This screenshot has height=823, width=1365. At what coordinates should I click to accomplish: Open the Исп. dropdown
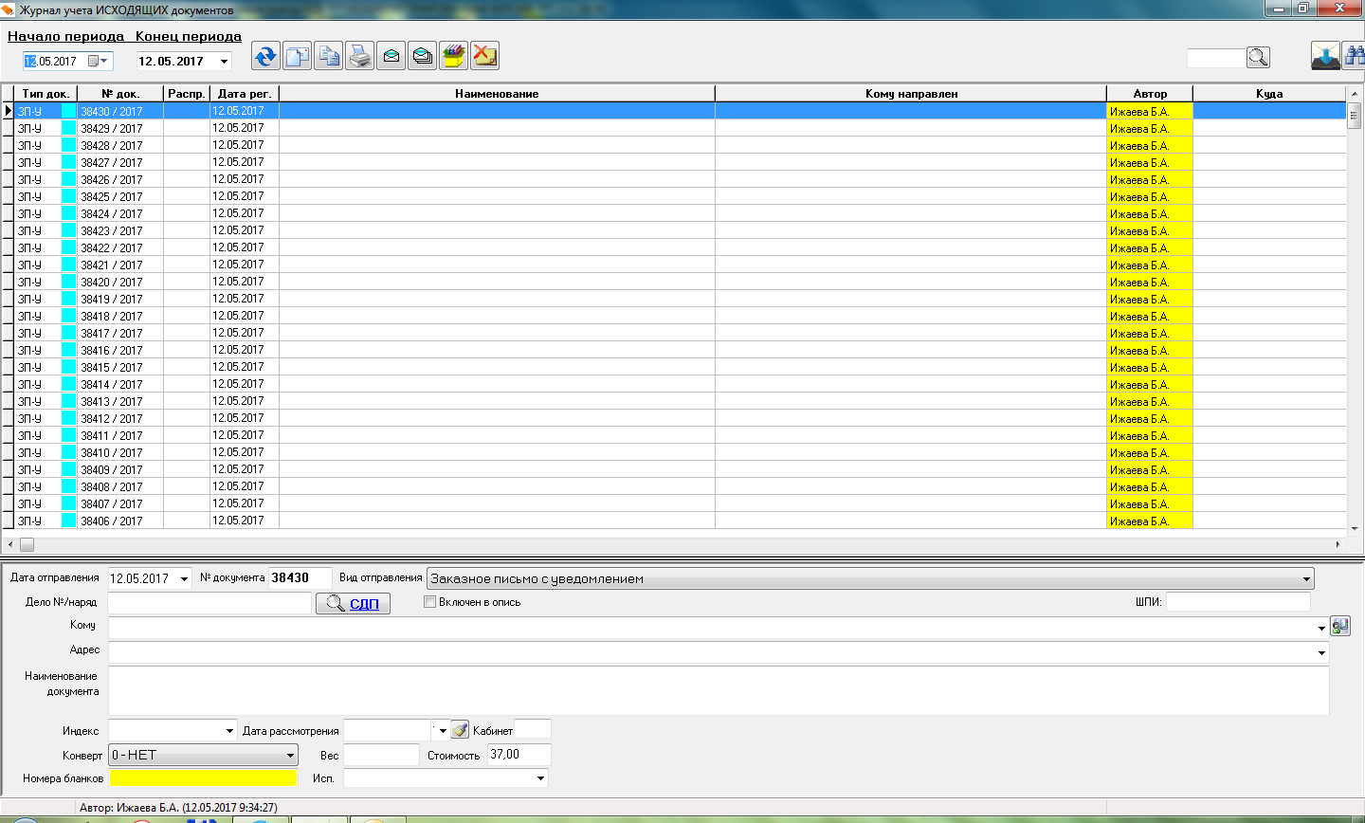point(540,778)
